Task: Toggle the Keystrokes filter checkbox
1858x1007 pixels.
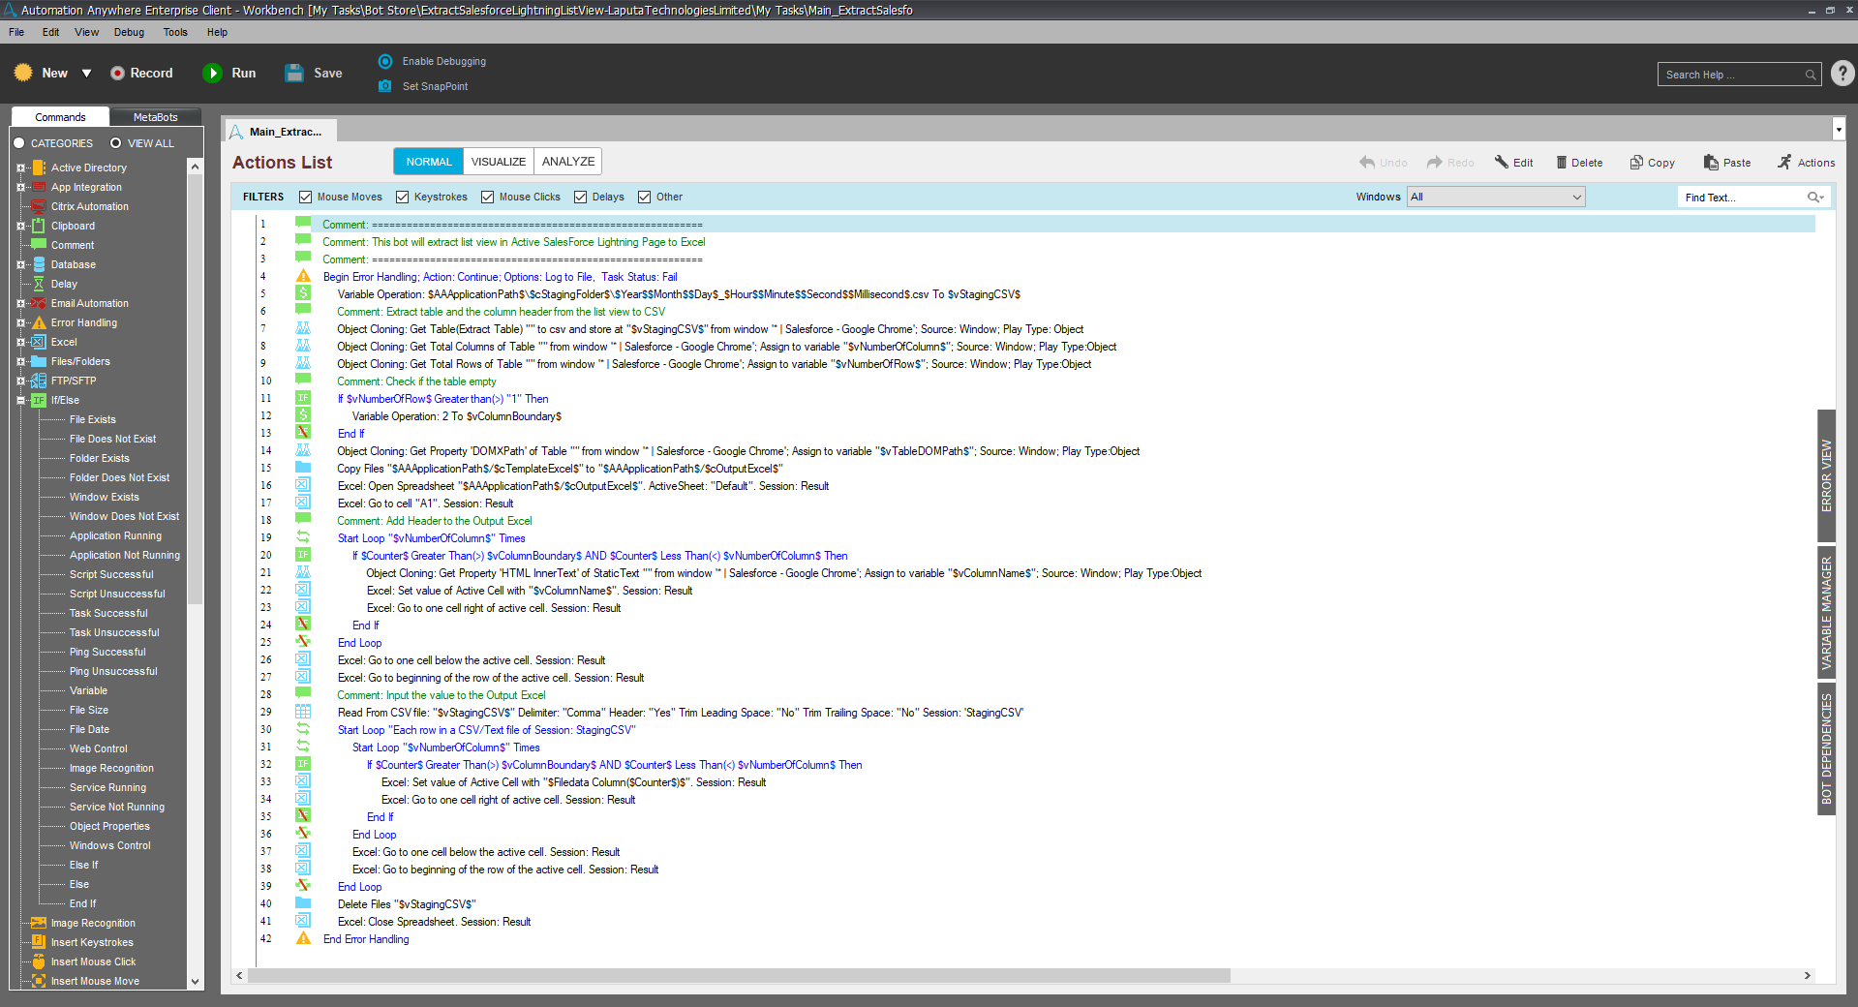Action: coord(402,197)
